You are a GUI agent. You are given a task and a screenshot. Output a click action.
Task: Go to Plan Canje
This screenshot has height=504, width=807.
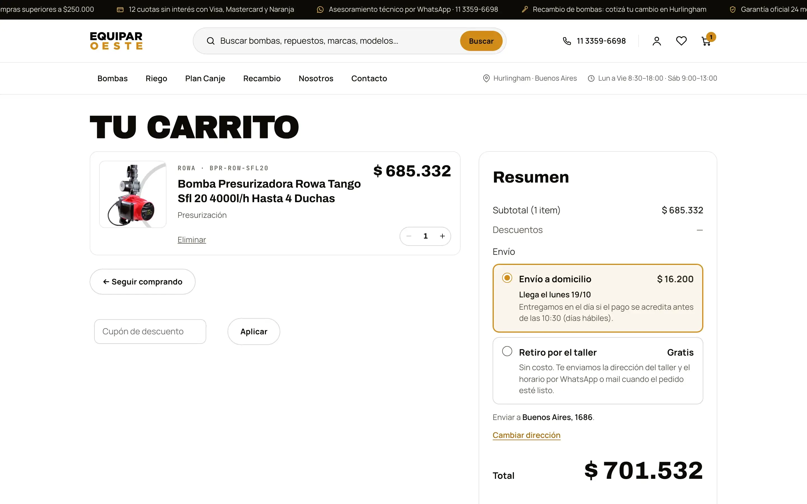click(205, 78)
